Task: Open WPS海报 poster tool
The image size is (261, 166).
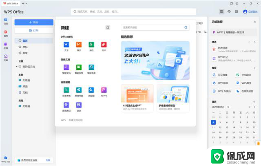Action: click(x=220, y=83)
